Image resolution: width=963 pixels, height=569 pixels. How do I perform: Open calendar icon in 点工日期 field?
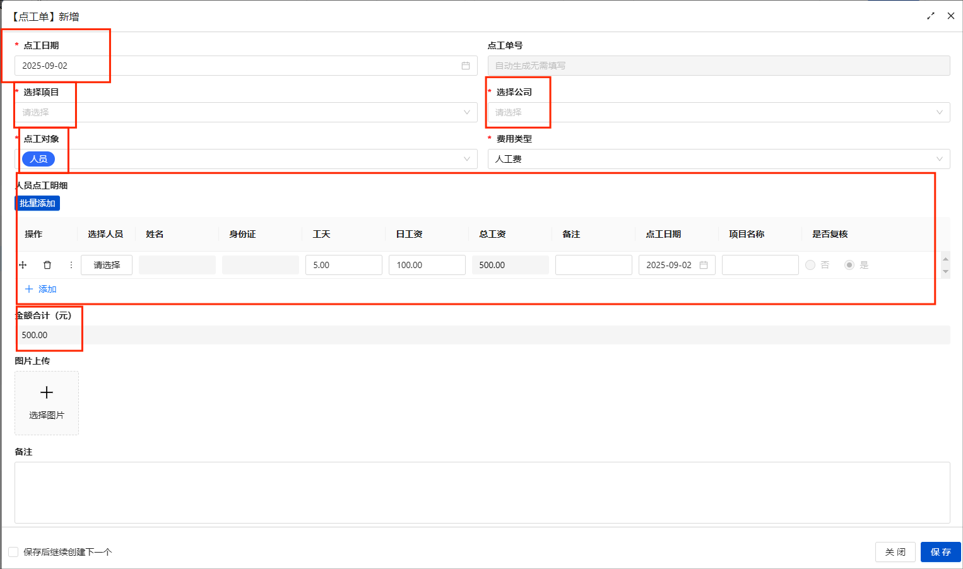click(x=466, y=66)
